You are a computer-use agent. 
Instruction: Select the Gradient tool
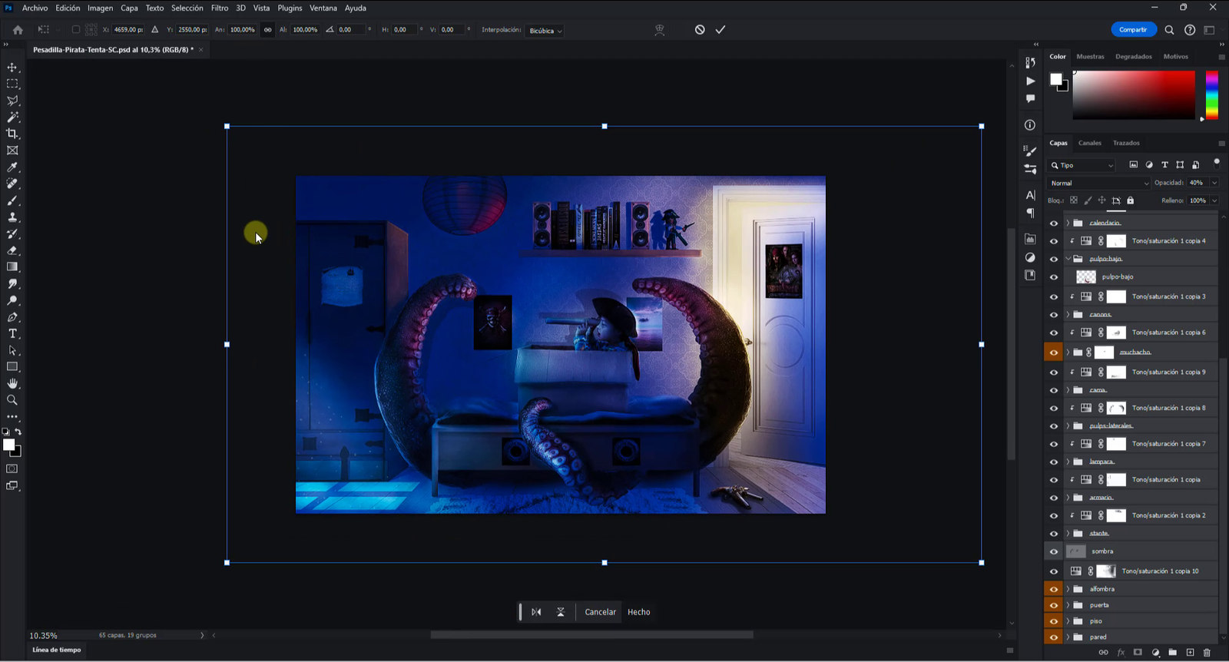(x=12, y=267)
